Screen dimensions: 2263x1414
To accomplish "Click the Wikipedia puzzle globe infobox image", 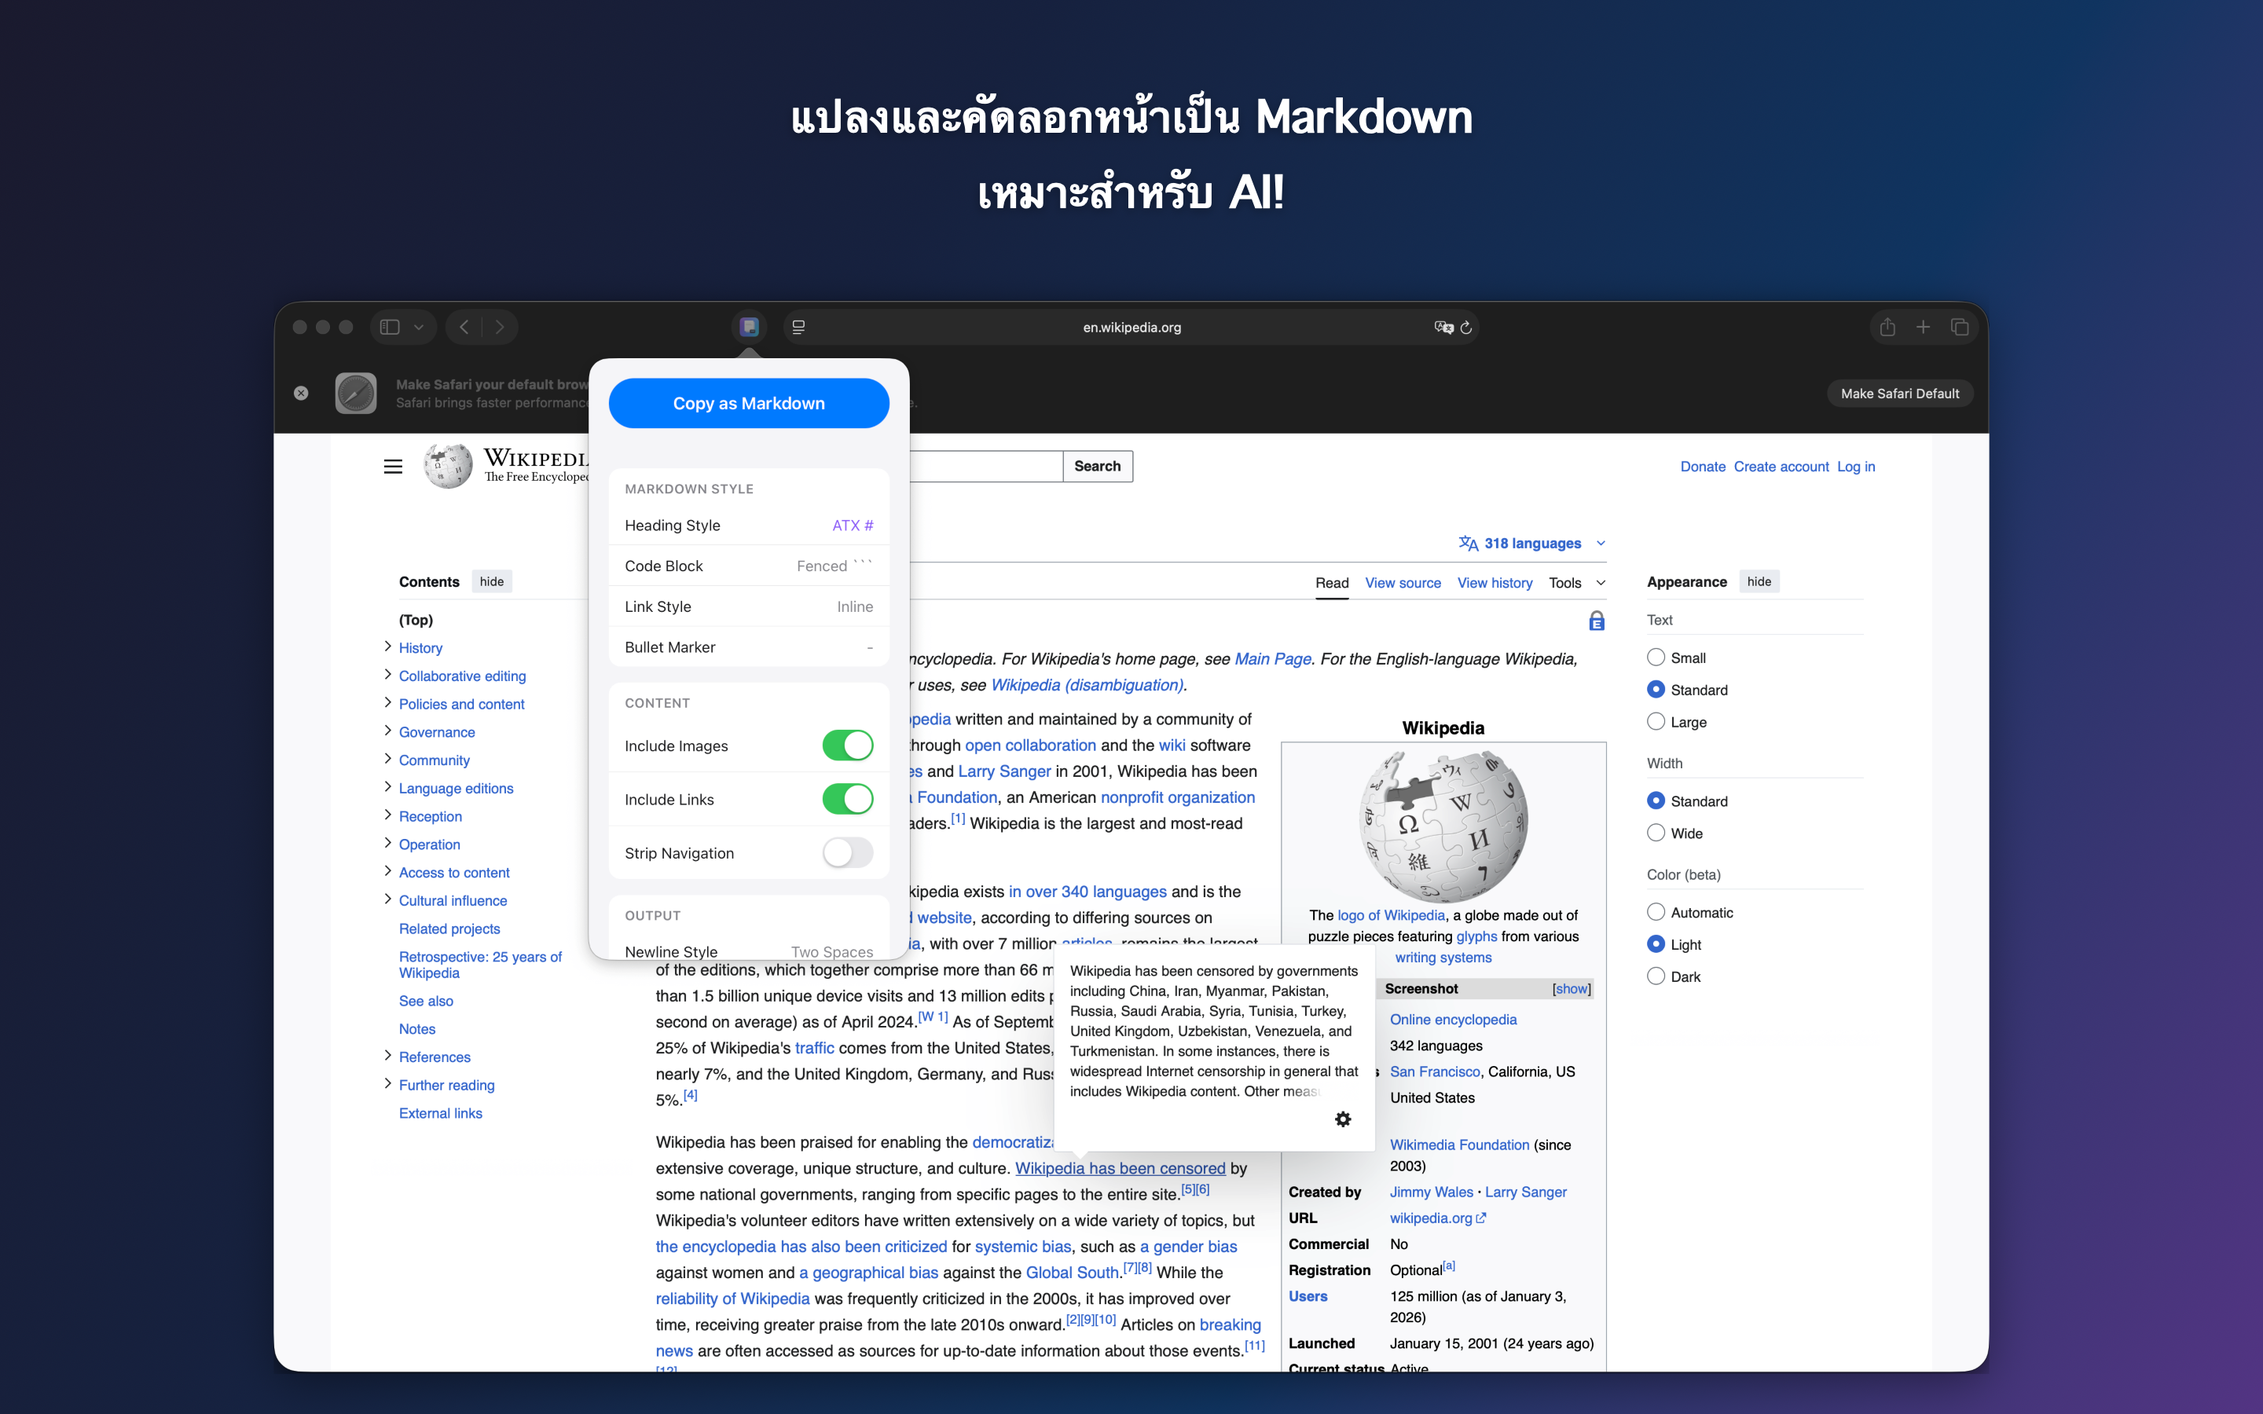I will (1443, 825).
